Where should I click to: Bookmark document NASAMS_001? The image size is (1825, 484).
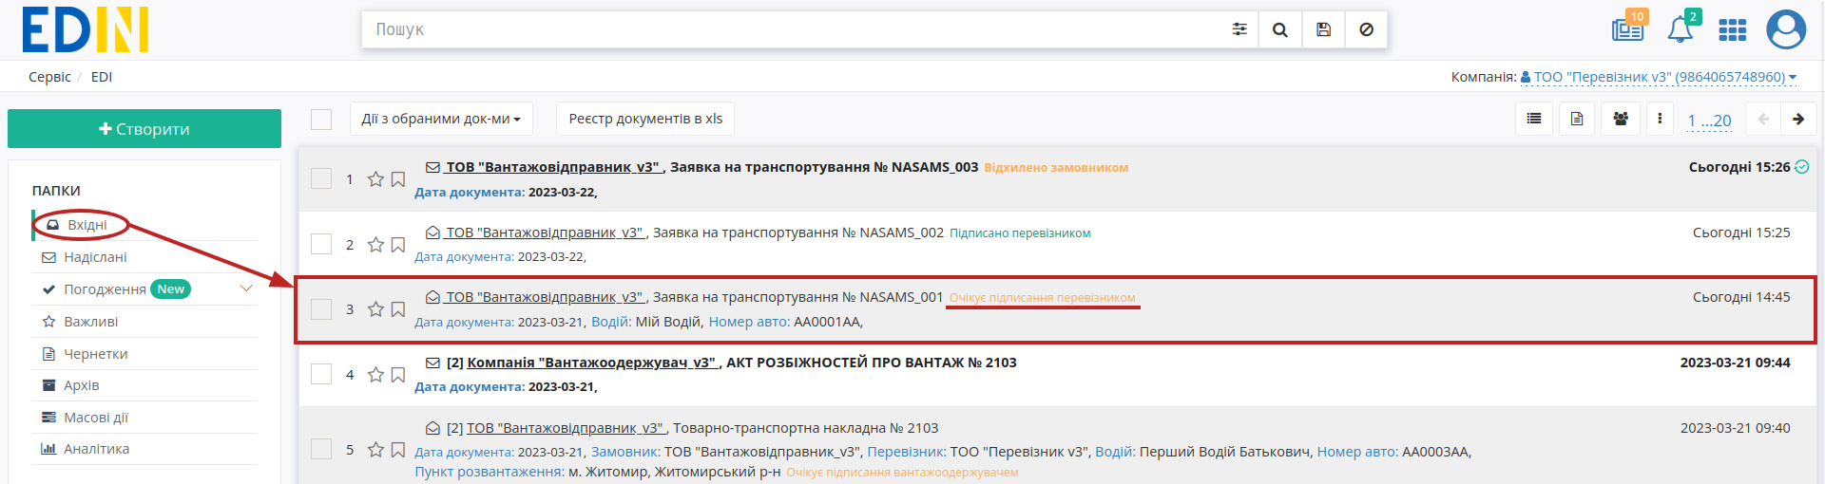click(x=398, y=309)
